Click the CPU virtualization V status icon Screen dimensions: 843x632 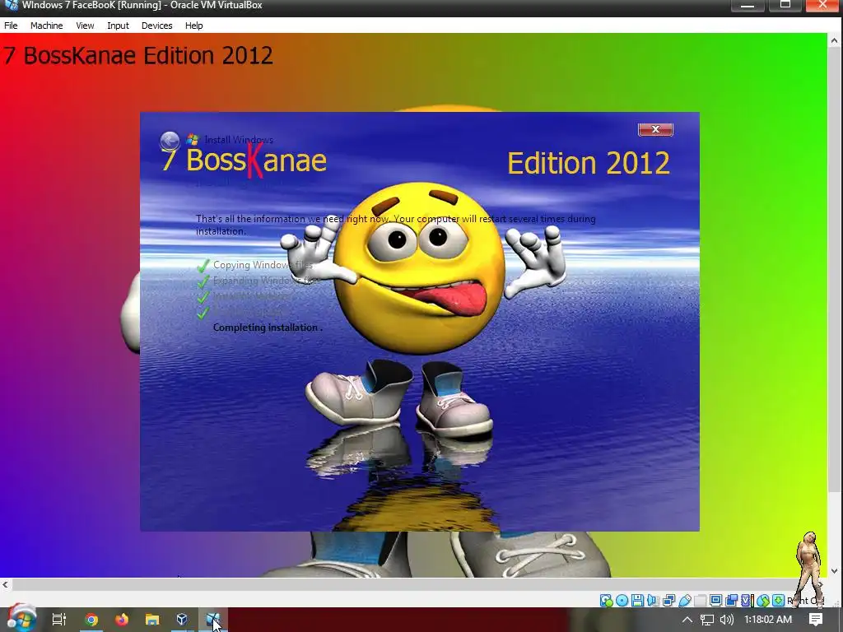click(747, 600)
